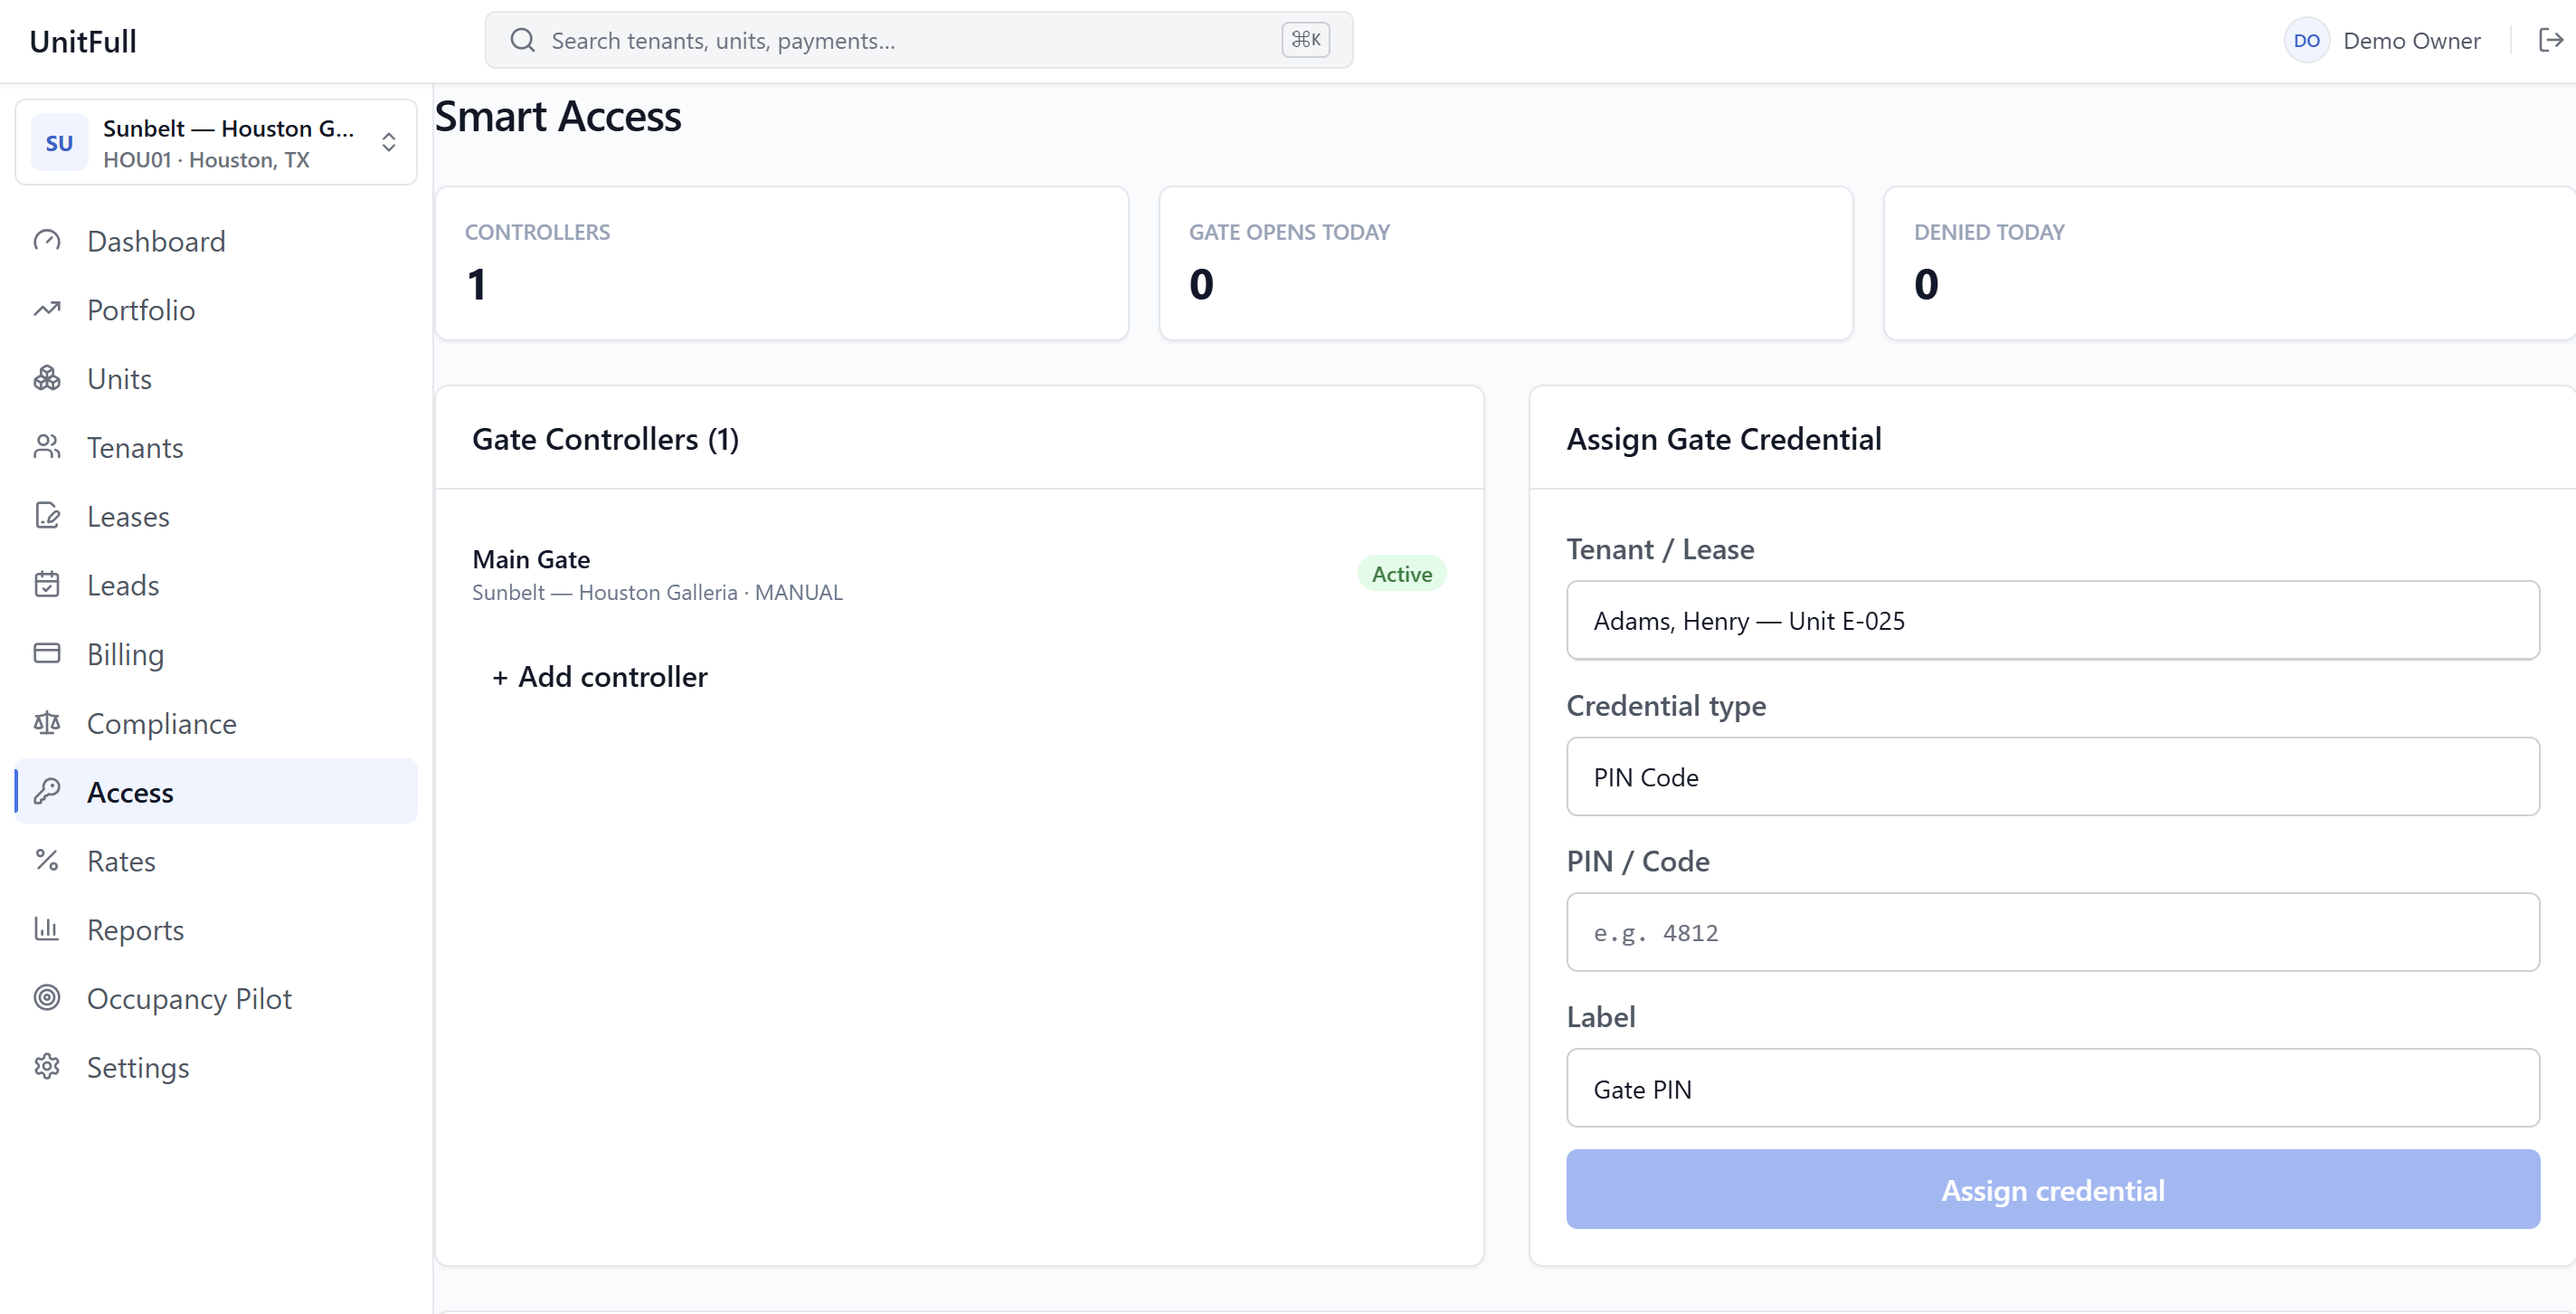This screenshot has height=1314, width=2576.
Task: Expand the facility switcher chevrons
Action: click(389, 143)
